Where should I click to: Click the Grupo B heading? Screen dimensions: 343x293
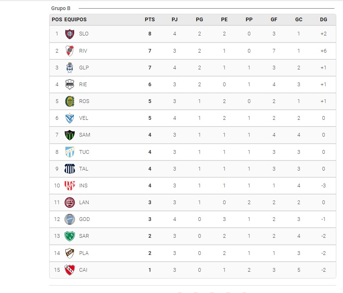[x=60, y=8]
